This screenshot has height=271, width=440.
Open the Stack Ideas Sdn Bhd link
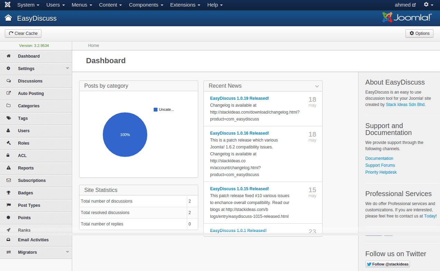coord(405,105)
